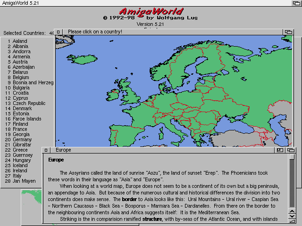Click the 'Please click on a country!' title bar
302x226 pixels.
pos(173,32)
